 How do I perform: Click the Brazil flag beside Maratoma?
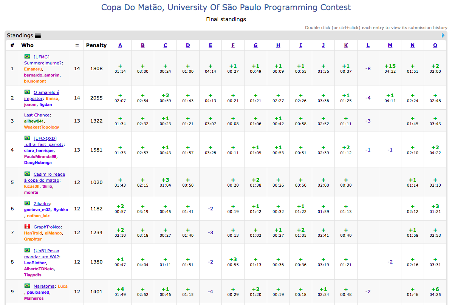click(27, 286)
